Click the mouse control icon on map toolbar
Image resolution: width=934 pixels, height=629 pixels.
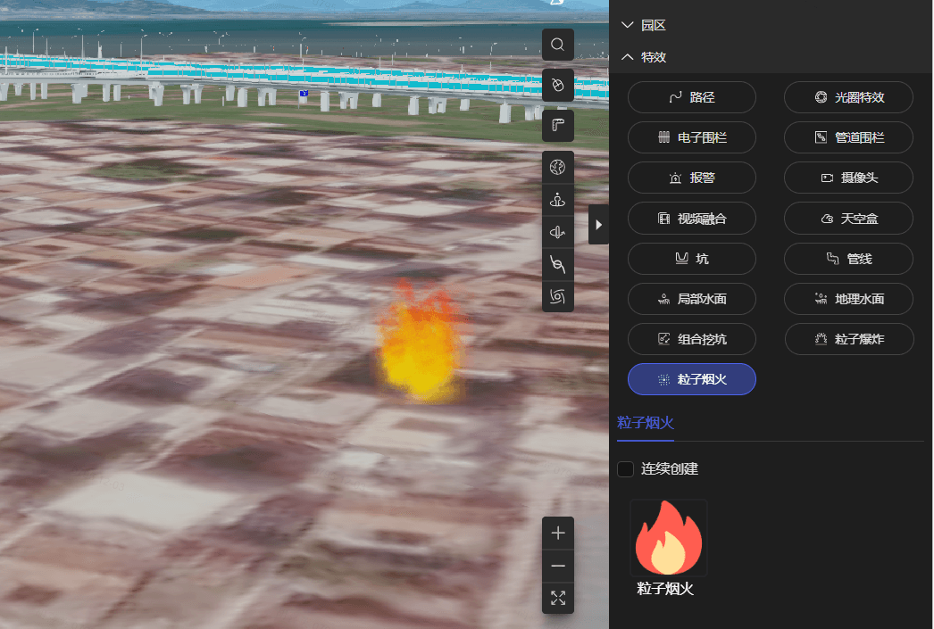[x=558, y=85]
